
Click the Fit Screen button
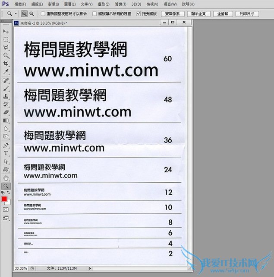(198, 14)
